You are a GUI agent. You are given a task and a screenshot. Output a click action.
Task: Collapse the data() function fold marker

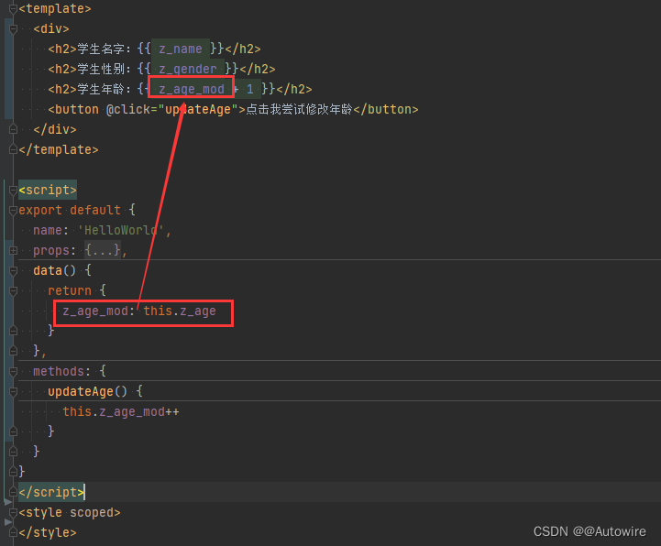[13, 271]
